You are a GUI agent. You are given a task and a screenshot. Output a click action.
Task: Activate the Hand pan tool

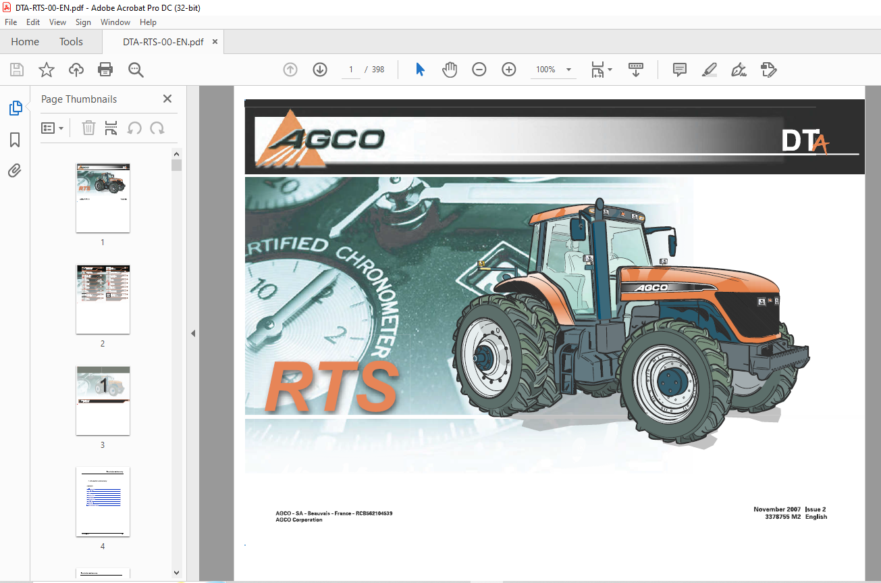450,70
